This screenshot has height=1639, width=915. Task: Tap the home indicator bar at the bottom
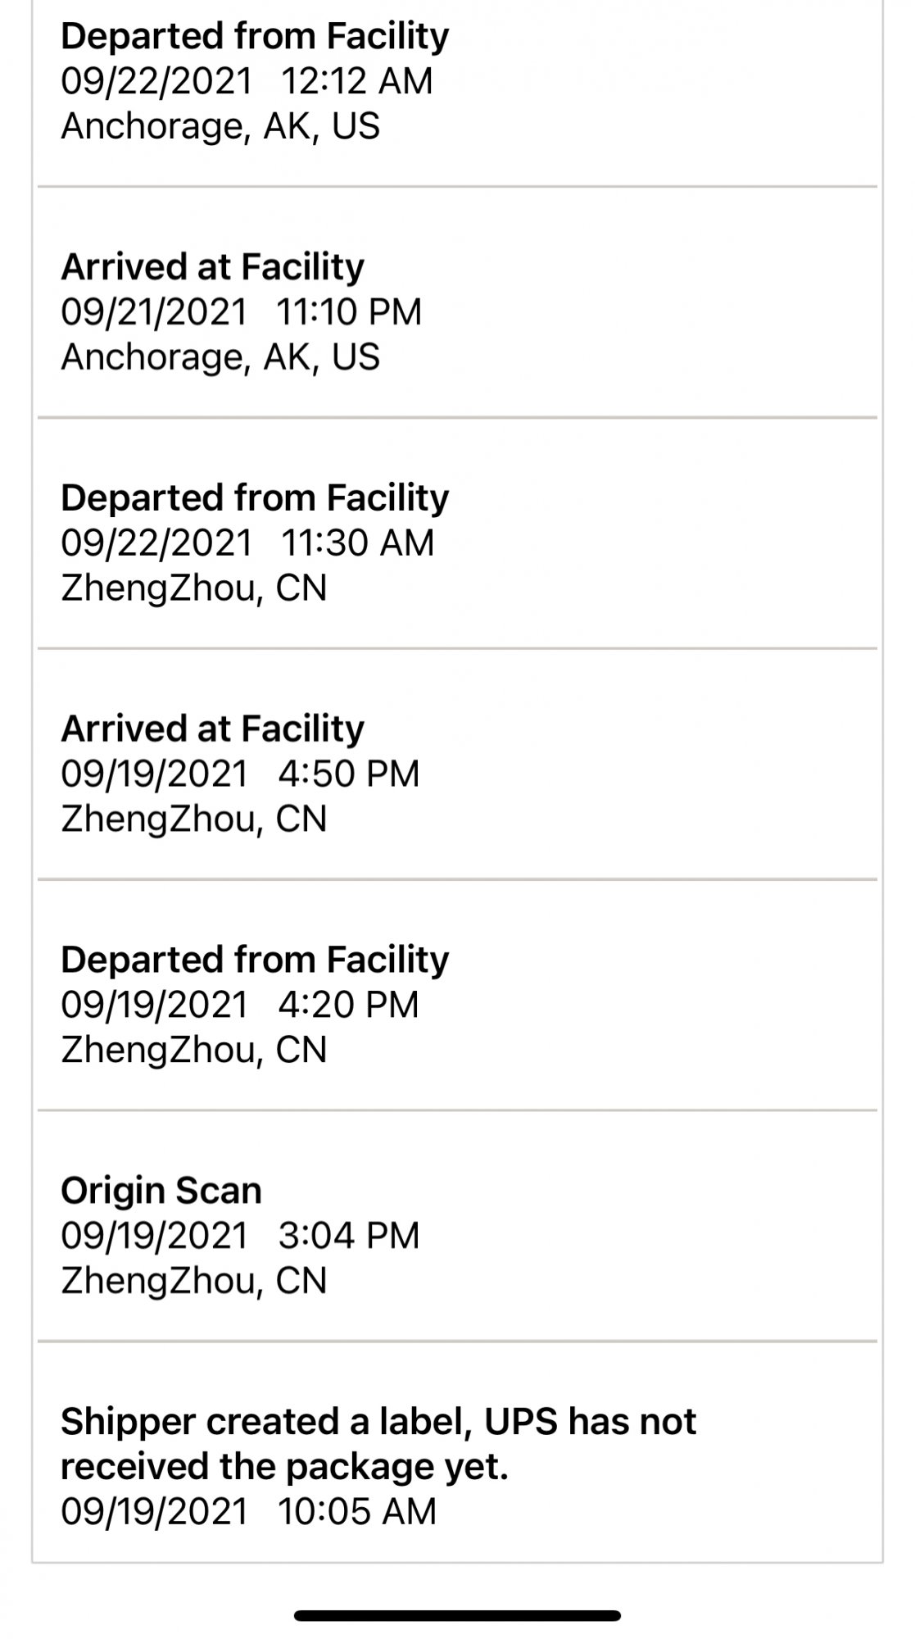457,1616
